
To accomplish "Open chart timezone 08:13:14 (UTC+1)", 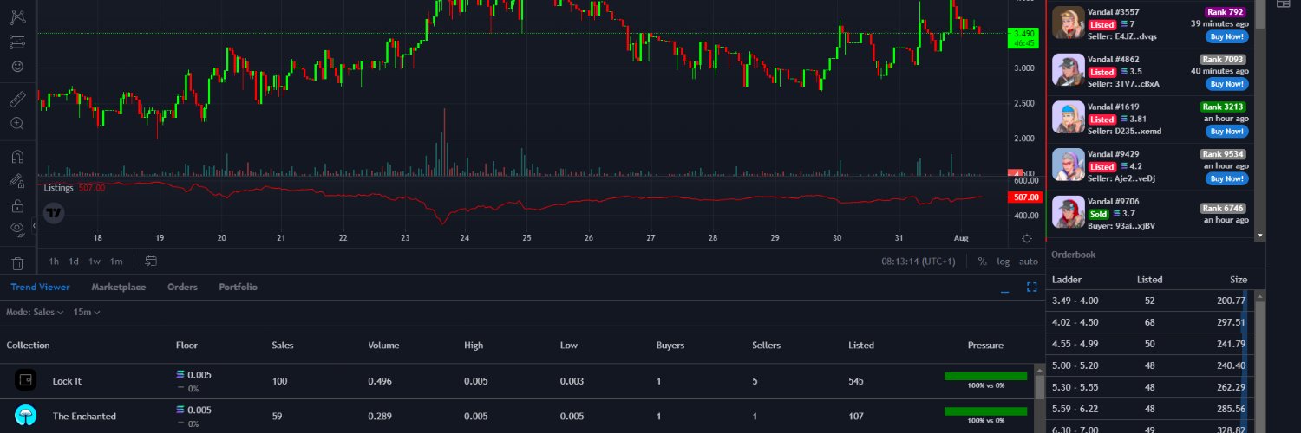I will point(918,261).
